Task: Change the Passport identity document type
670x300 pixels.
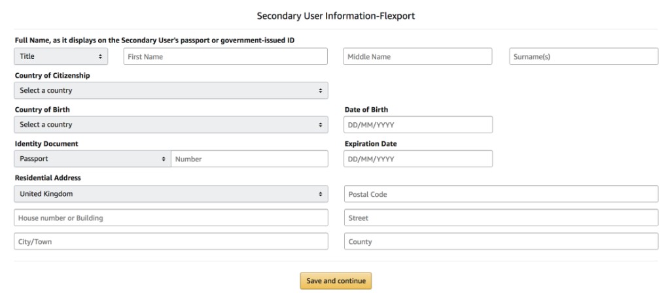Action: click(92, 159)
